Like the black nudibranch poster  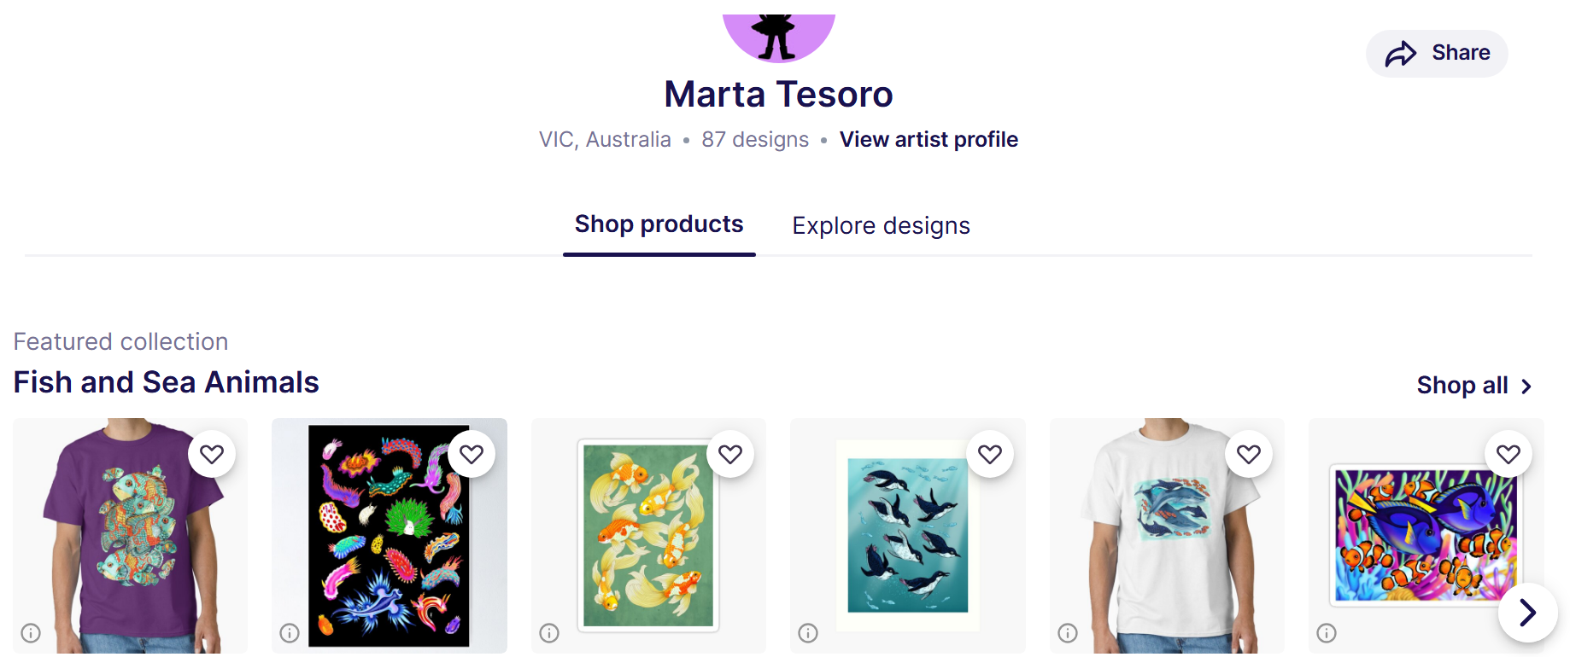tap(472, 454)
